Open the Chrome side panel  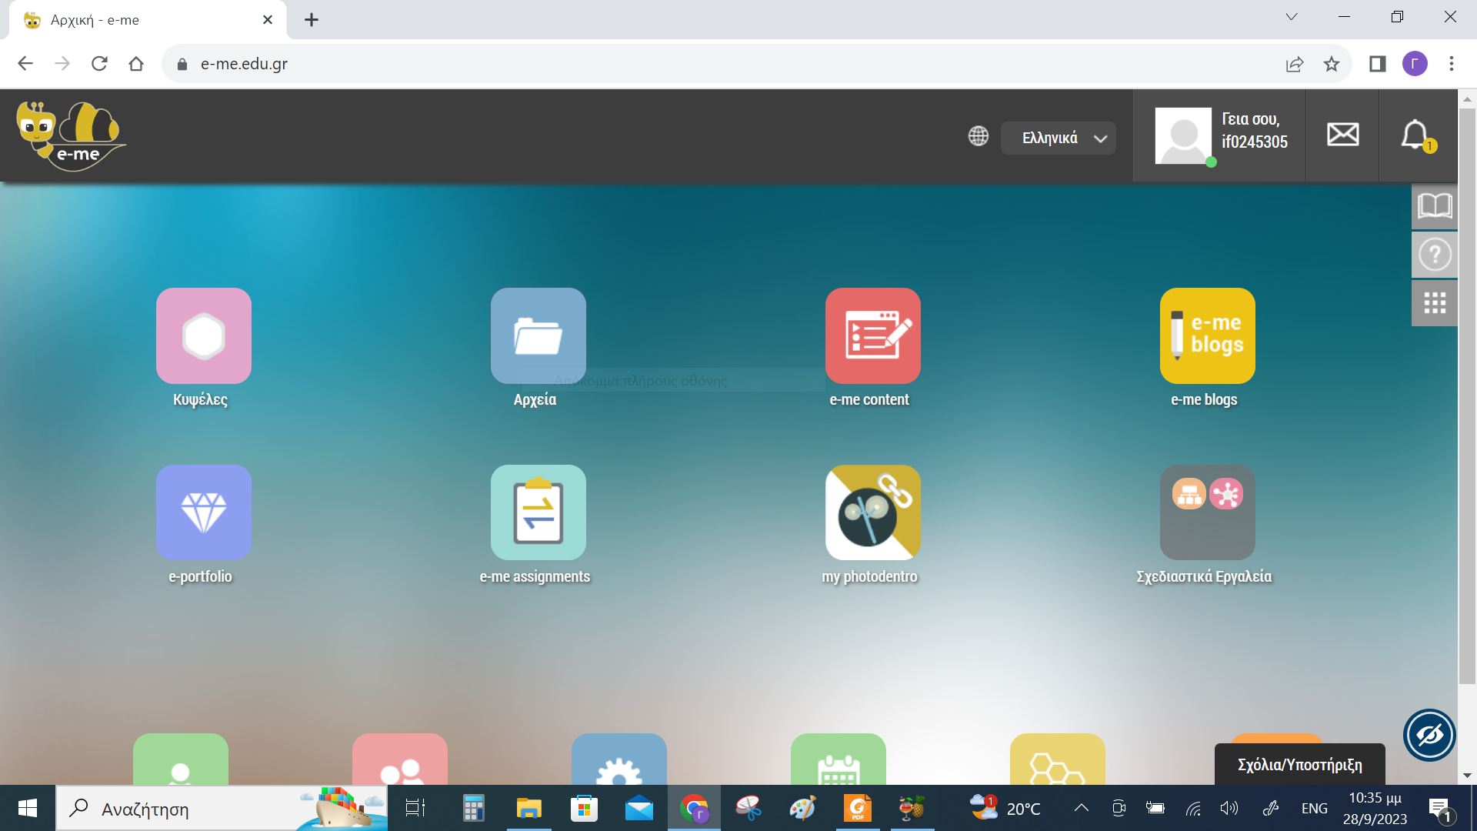(x=1377, y=64)
